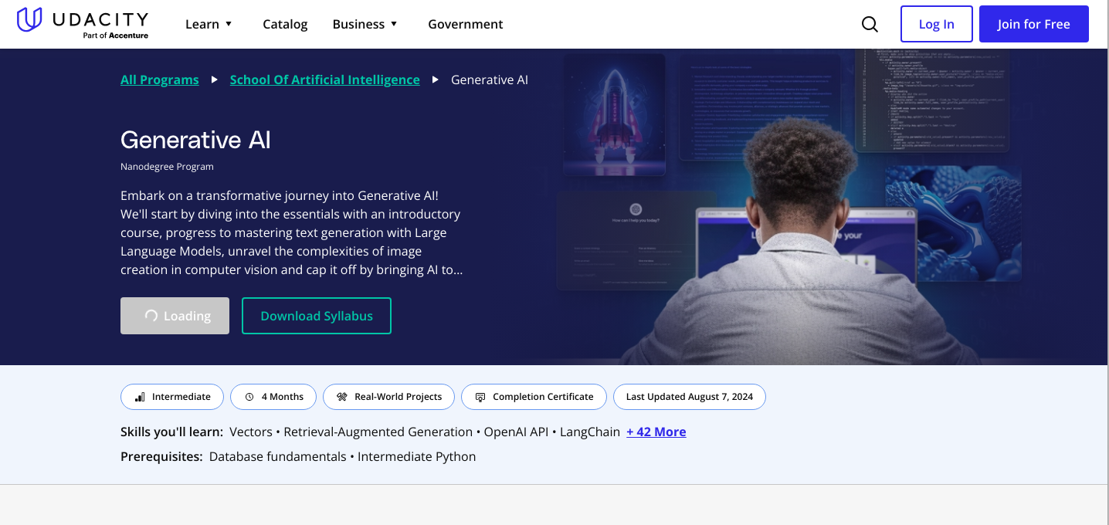This screenshot has height=525, width=1109.
Task: Click the Log In button
Action: click(x=936, y=24)
